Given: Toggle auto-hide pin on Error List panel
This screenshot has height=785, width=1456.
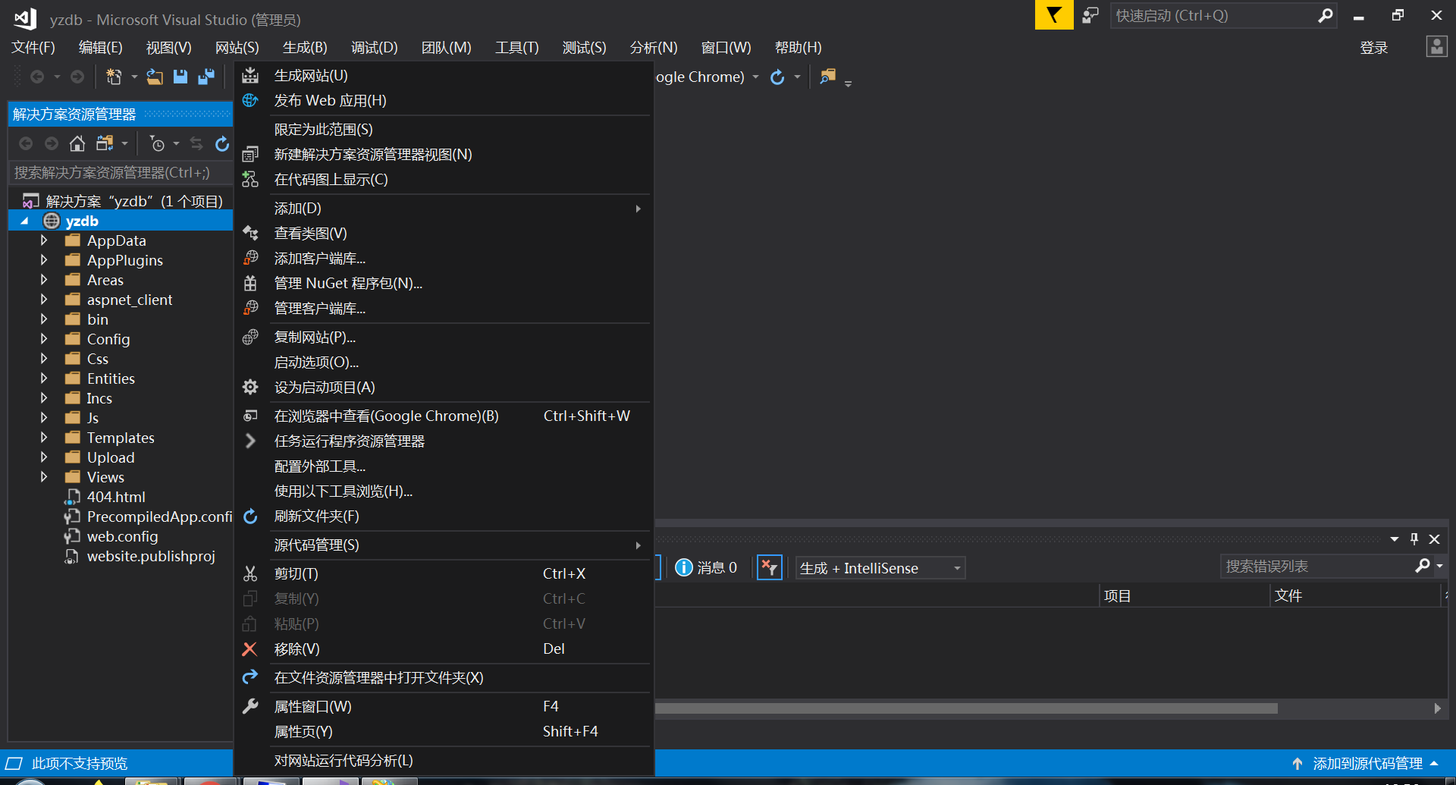Looking at the screenshot, I should (x=1414, y=539).
